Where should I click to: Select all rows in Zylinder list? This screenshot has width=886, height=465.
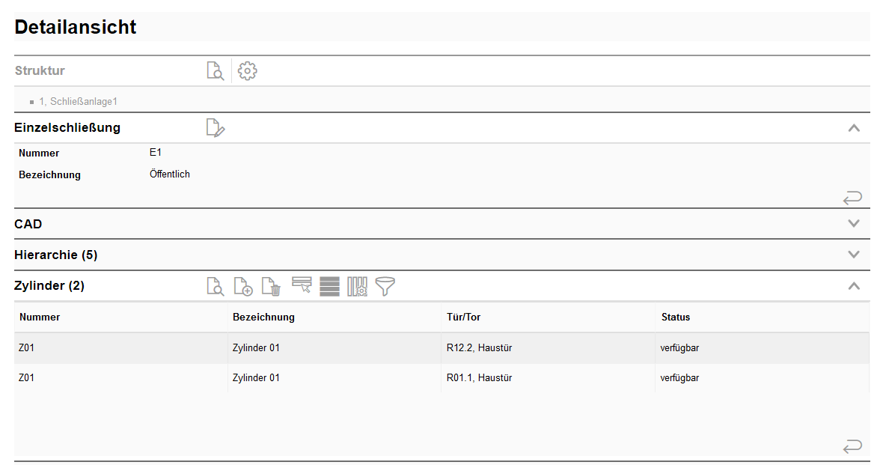point(329,286)
